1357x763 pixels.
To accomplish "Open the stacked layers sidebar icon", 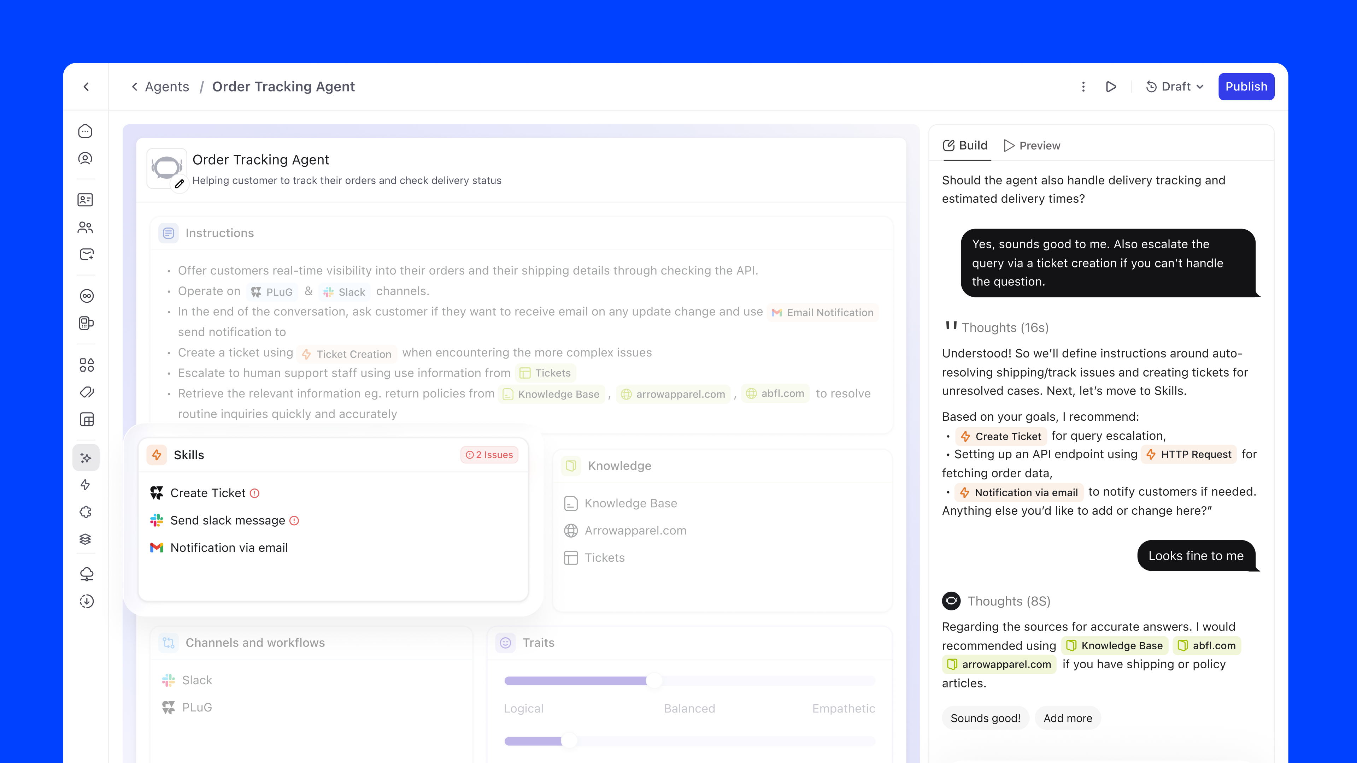I will coord(85,539).
